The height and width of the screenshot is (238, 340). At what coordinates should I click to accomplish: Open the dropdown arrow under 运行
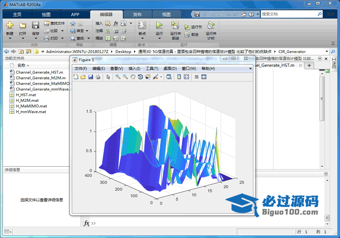coord(159,39)
